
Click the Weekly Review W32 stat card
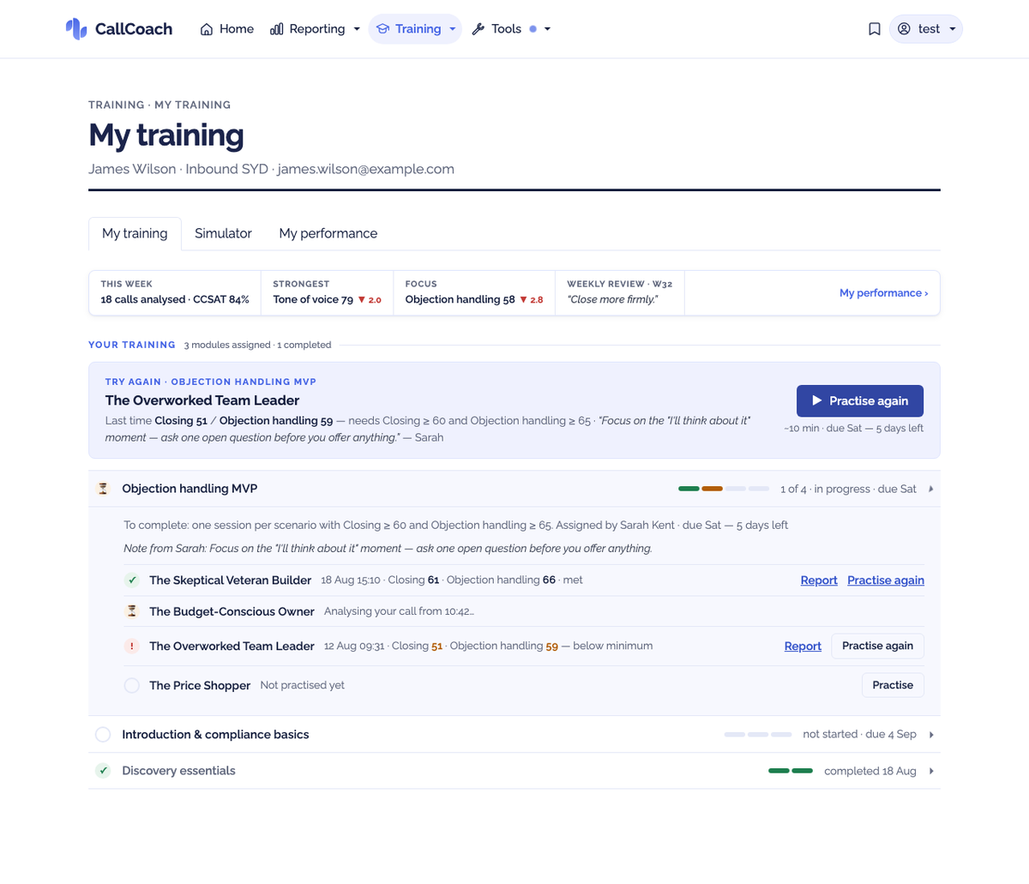pos(620,292)
